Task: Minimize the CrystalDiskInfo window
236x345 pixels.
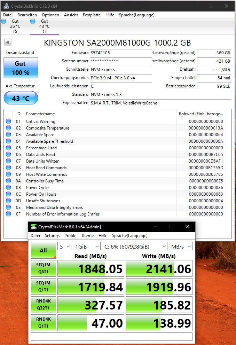Action: (x=195, y=6)
